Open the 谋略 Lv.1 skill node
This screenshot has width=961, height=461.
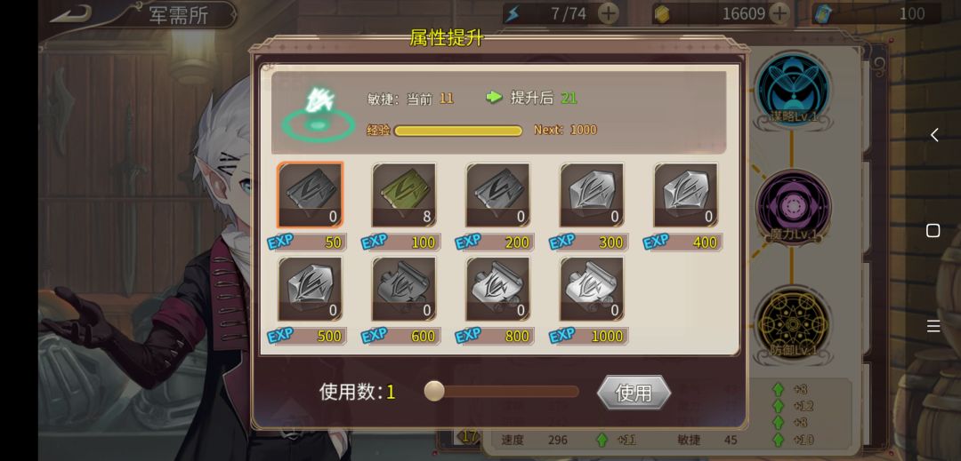click(x=793, y=89)
